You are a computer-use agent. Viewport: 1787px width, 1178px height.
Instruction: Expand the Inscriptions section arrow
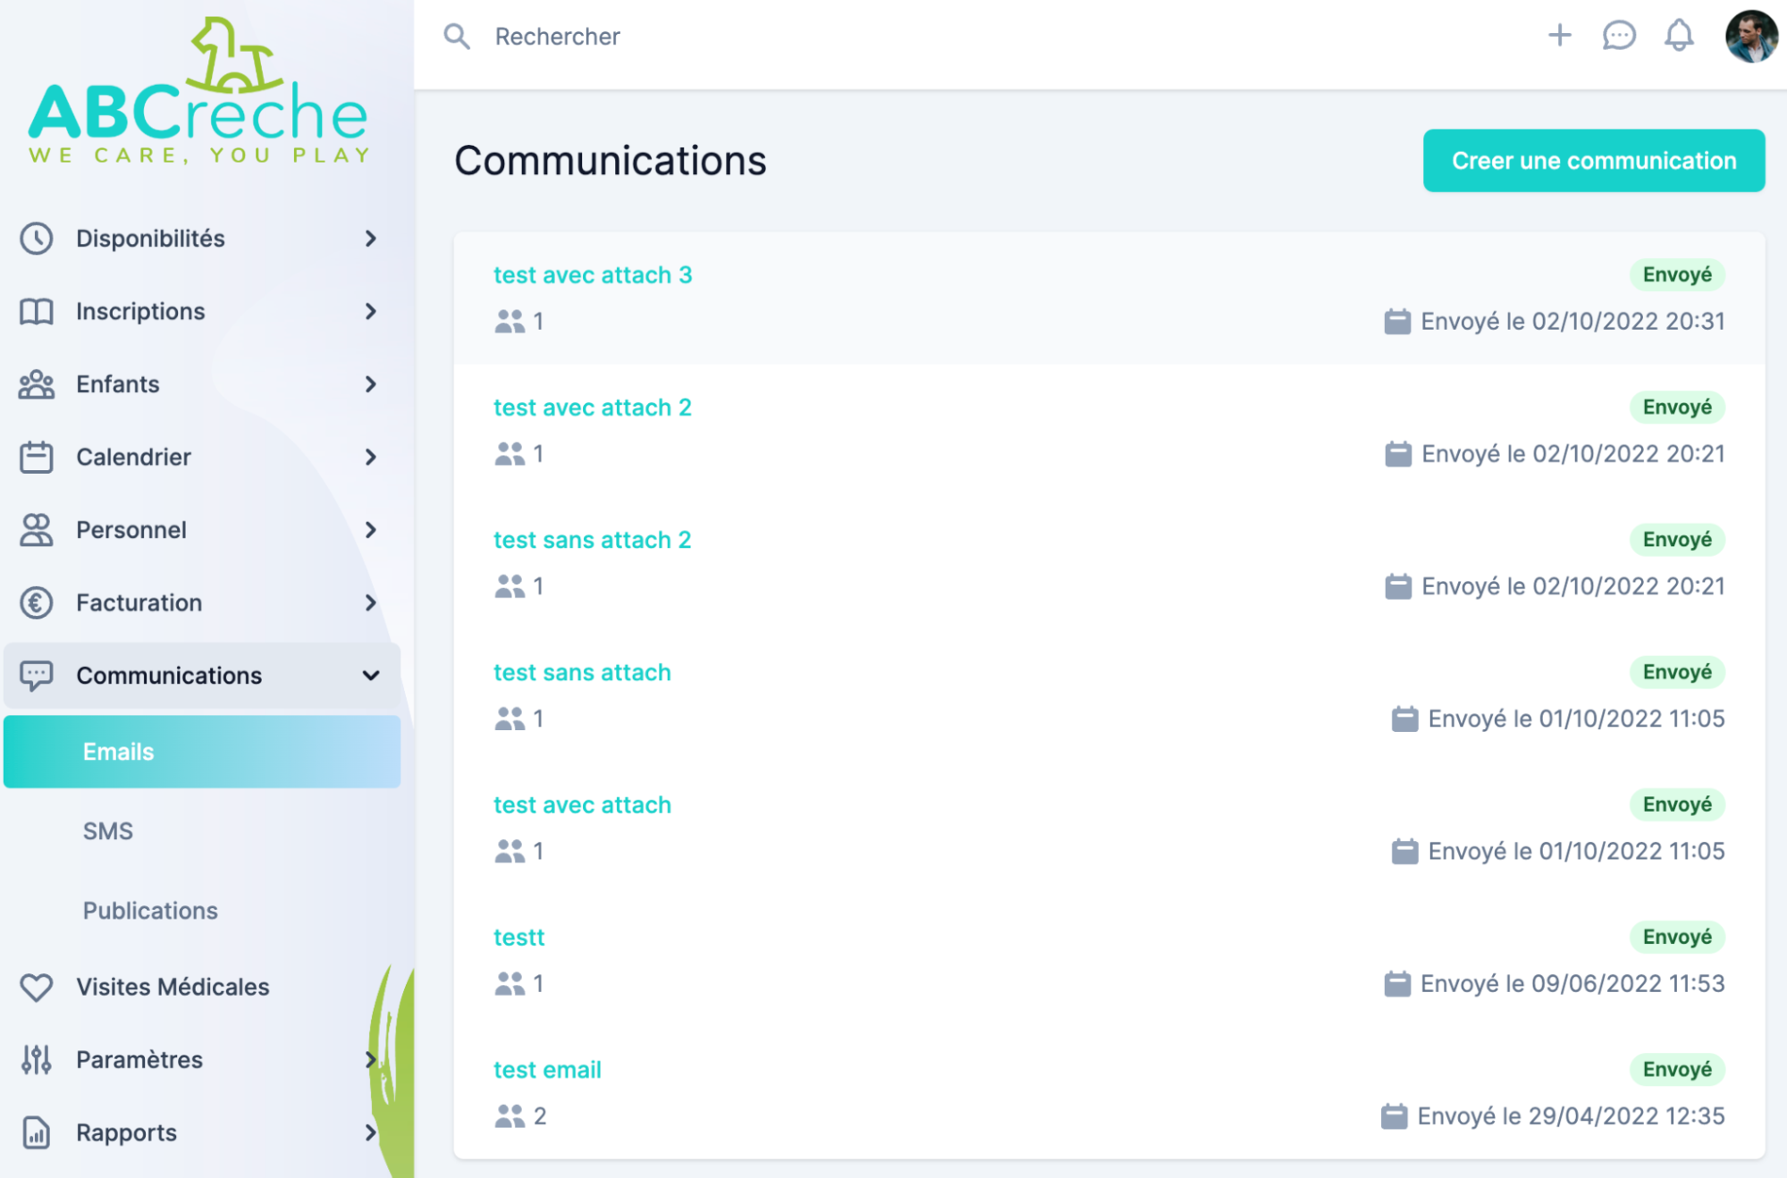(x=371, y=311)
